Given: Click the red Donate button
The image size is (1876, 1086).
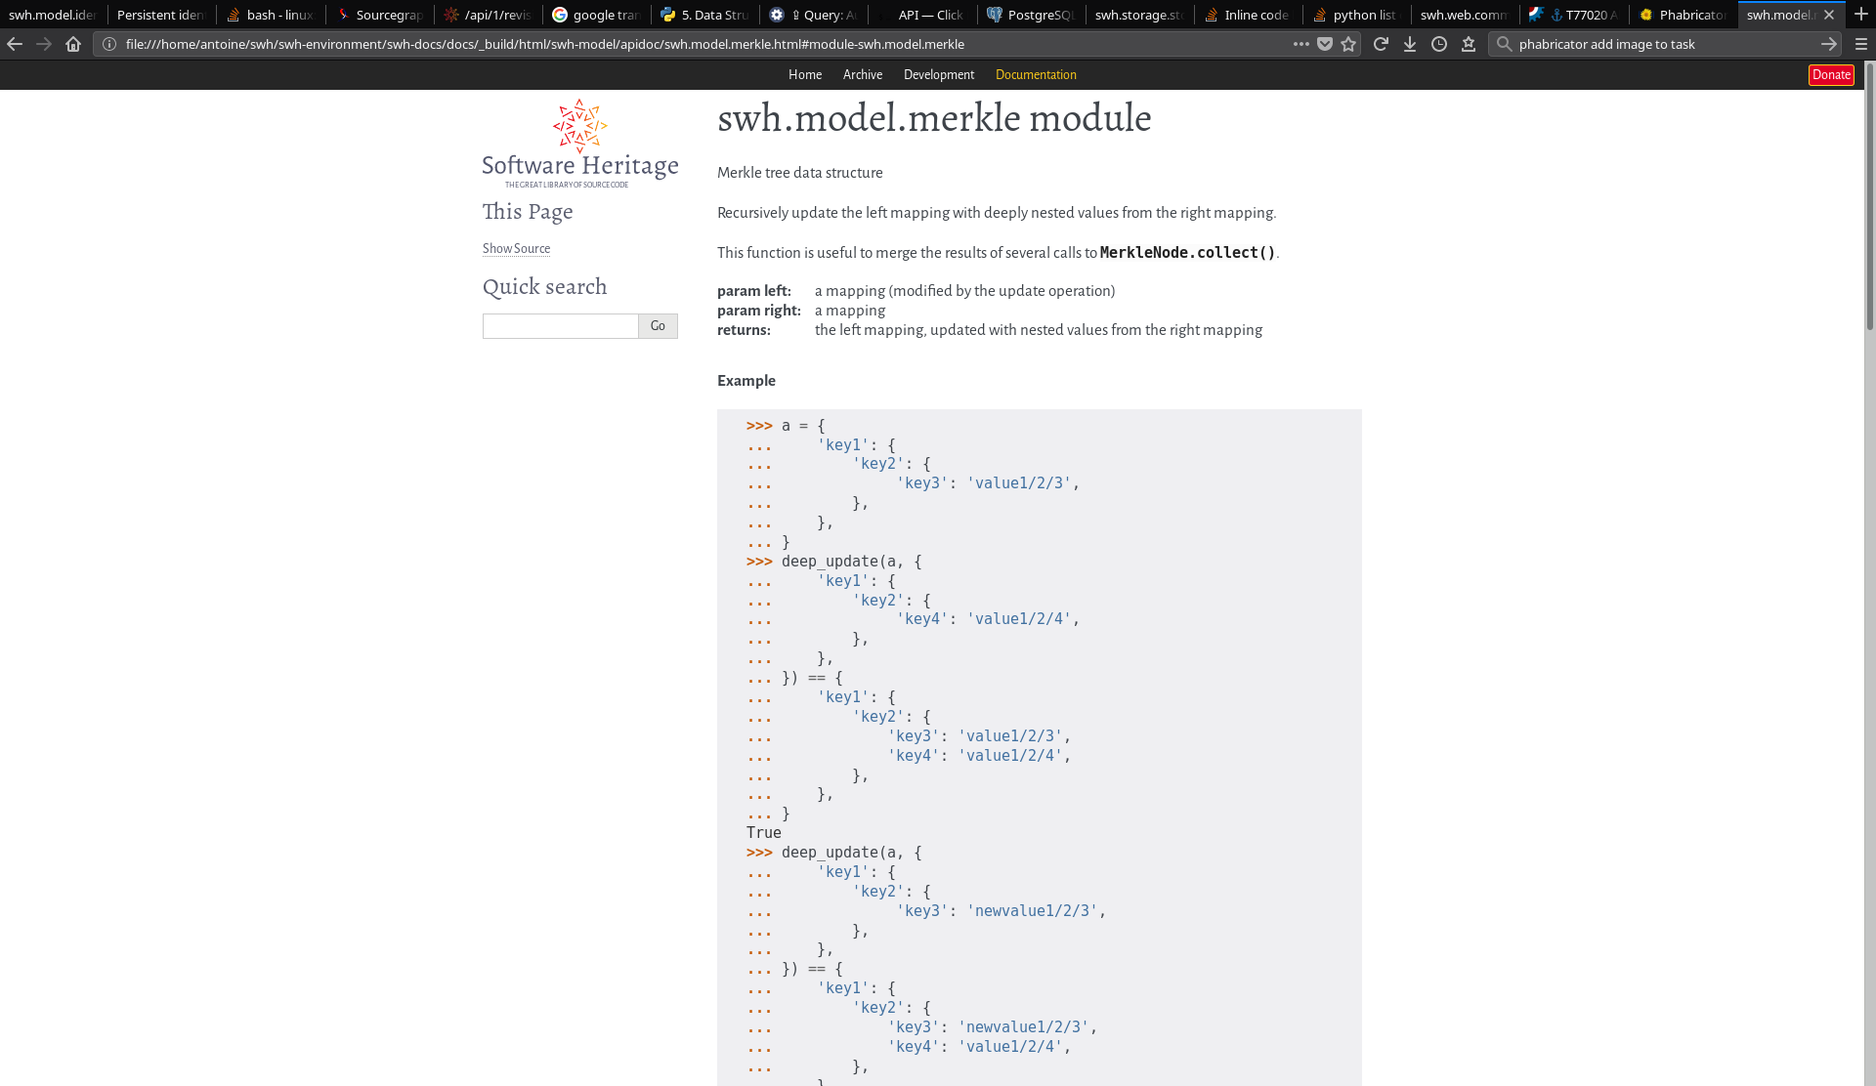Looking at the screenshot, I should point(1831,75).
